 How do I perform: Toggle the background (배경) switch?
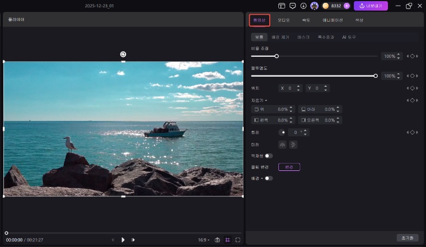pyautogui.click(x=269, y=178)
